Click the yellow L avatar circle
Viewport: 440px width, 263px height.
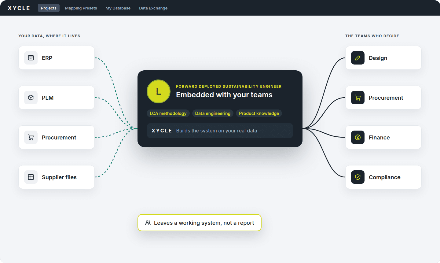point(159,91)
